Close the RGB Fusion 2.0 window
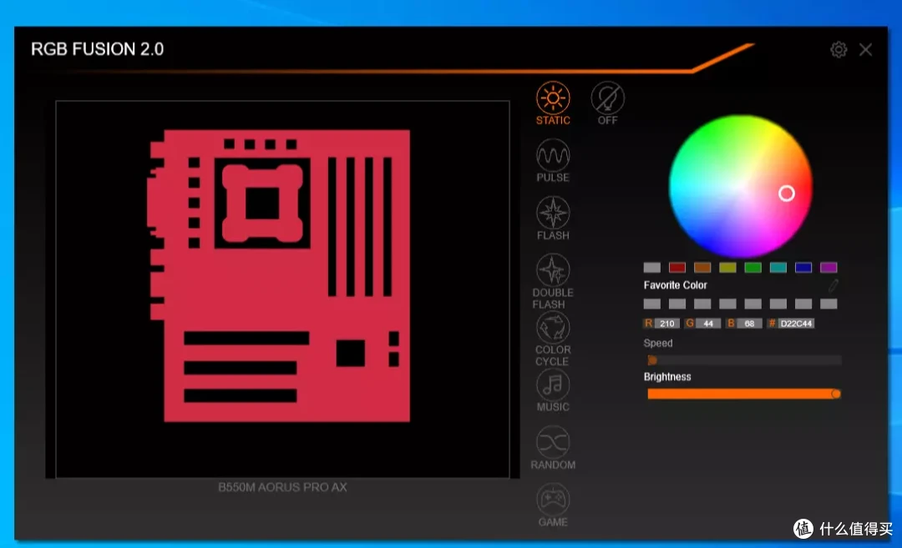This screenshot has height=548, width=902. 865,49
